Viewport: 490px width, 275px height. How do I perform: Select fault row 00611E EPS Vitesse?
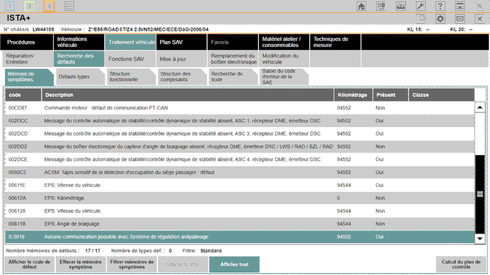click(239, 185)
